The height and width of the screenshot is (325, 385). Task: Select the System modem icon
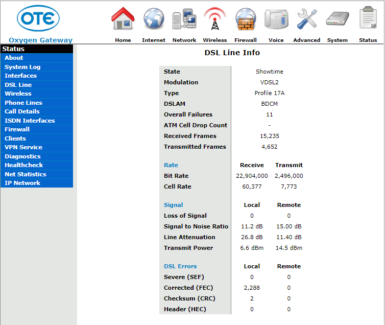[x=338, y=19]
